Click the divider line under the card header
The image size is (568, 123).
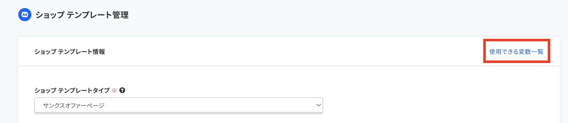tap(289, 66)
